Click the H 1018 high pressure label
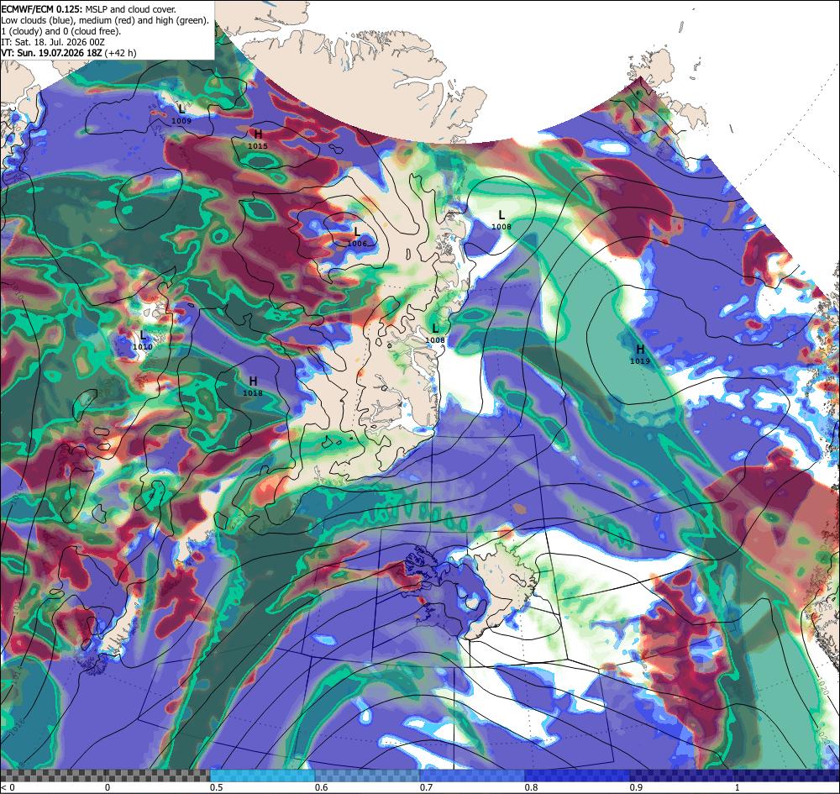This screenshot has width=840, height=794. click(253, 386)
